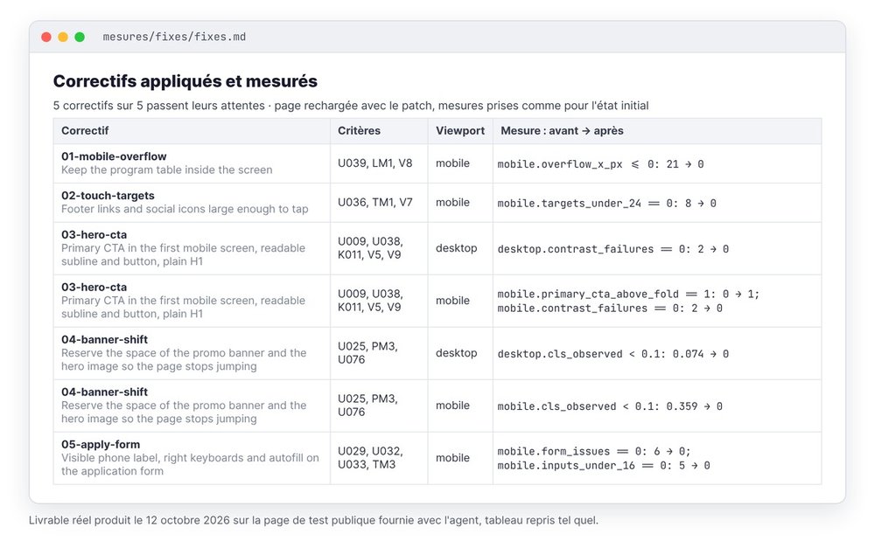Click the criteria cell "U029, U032, U033, TM3"
This screenshot has width=875, height=541.
coord(370,457)
